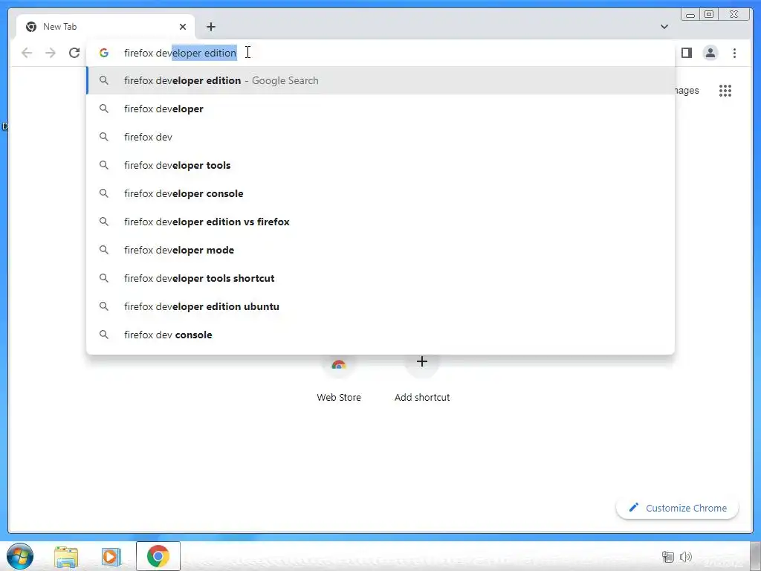The height and width of the screenshot is (571, 761).
Task: Close the New Tab tab
Action: [x=183, y=27]
